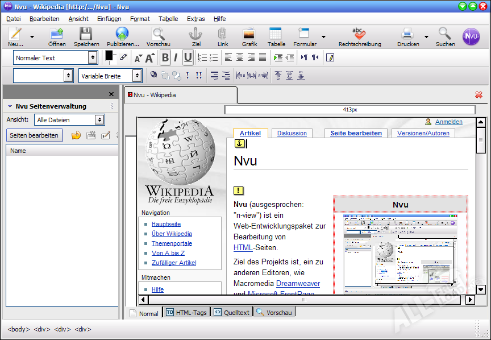Click the Suchen magnifier icon
491x340 pixels.
[x=445, y=34]
